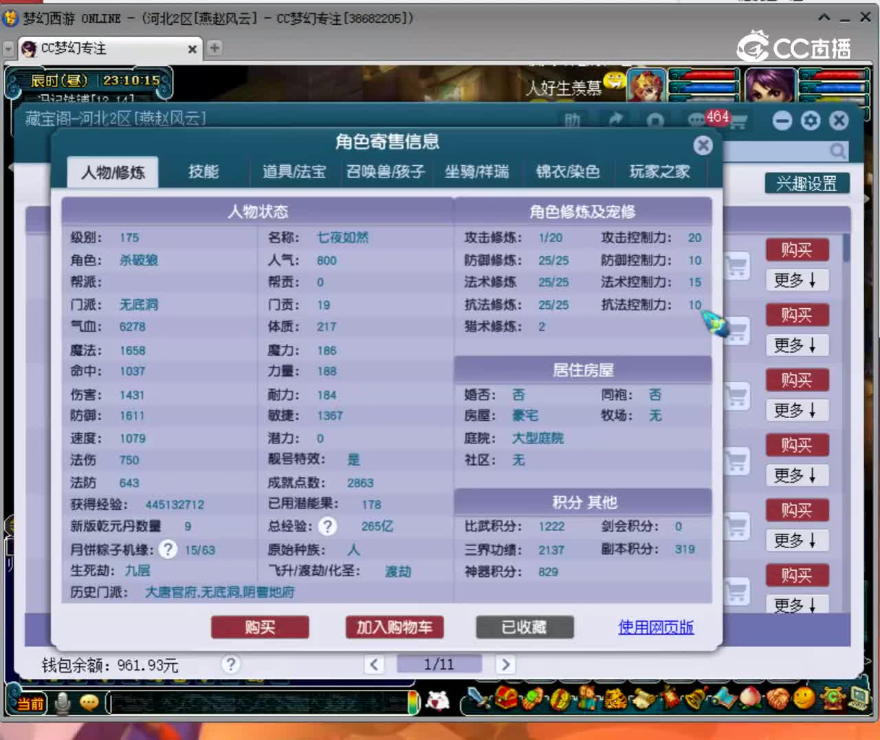The image size is (880, 740).
Task: Open the scroll icon in bottom toolbar
Action: coord(643,700)
